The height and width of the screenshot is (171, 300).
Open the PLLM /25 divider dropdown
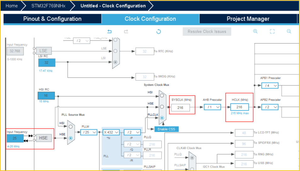pos(89,132)
